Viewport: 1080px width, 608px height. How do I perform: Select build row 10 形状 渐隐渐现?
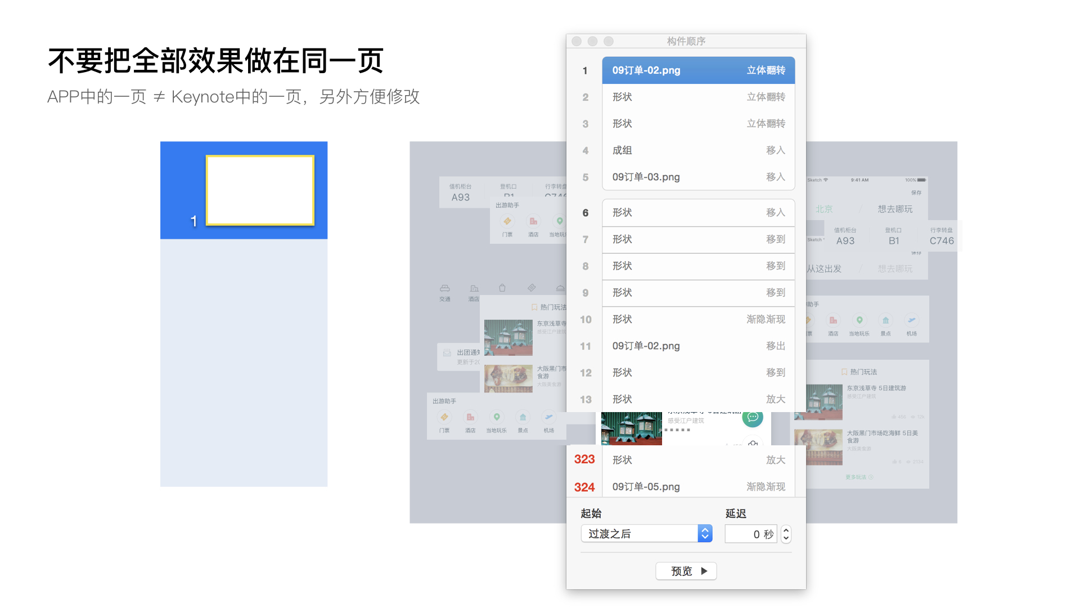(x=698, y=319)
